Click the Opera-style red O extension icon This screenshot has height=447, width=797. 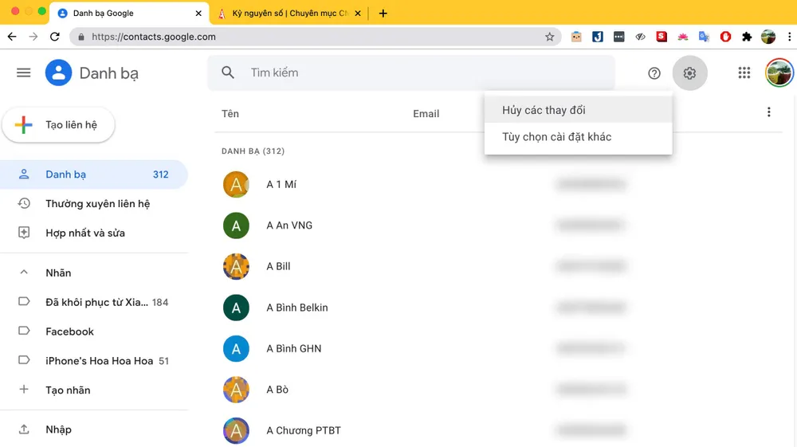click(x=725, y=37)
